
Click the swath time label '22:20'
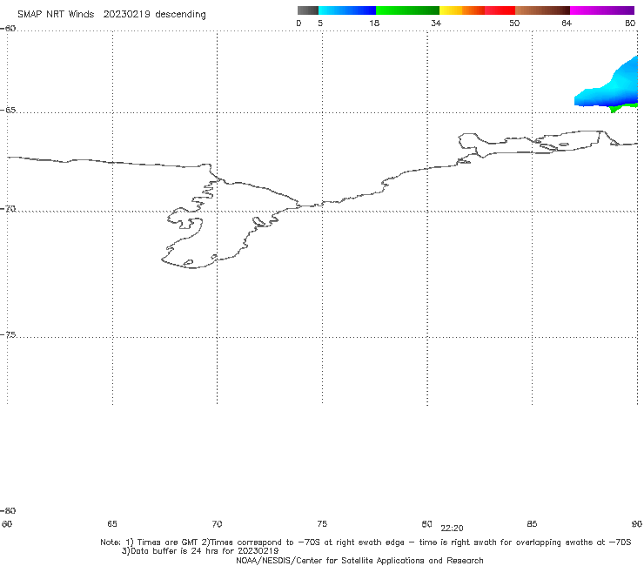(453, 529)
